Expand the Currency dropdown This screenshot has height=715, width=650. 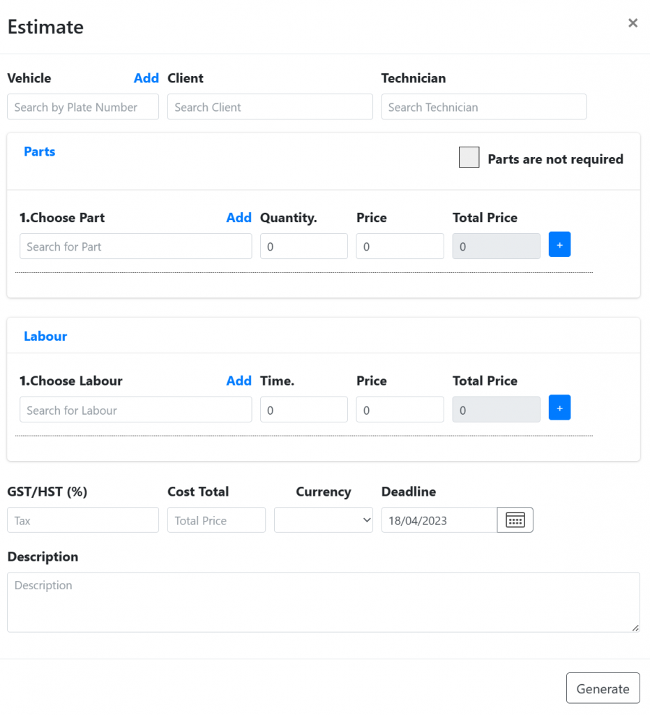pos(324,519)
